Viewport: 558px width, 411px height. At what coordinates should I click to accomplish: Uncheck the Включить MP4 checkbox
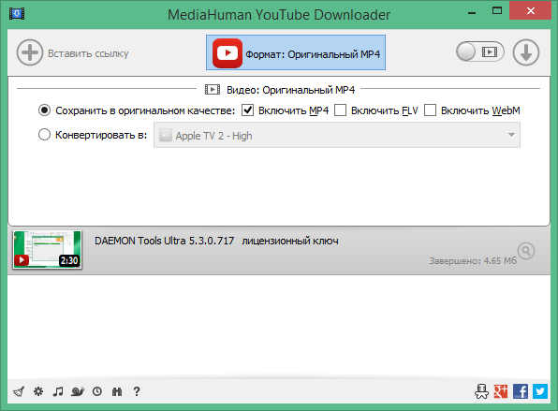coord(248,110)
